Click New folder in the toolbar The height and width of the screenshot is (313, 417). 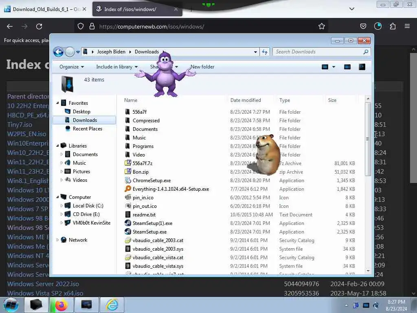click(202, 67)
